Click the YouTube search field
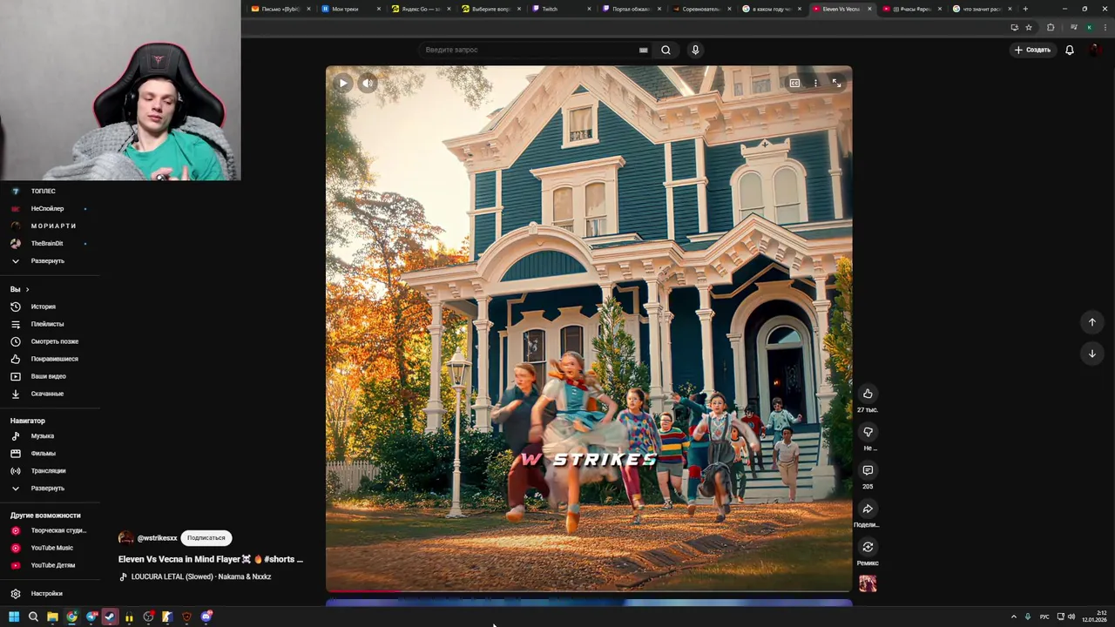 [530, 50]
